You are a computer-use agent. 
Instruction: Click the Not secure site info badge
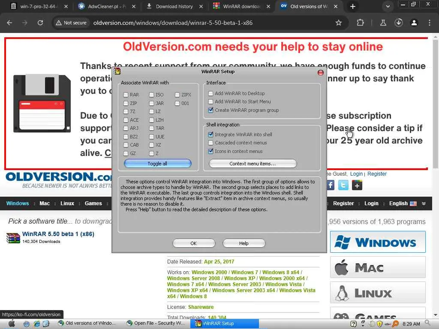(x=72, y=23)
